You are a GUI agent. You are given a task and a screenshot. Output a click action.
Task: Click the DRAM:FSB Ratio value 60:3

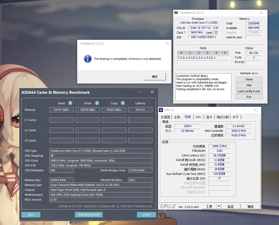coord(140,180)
